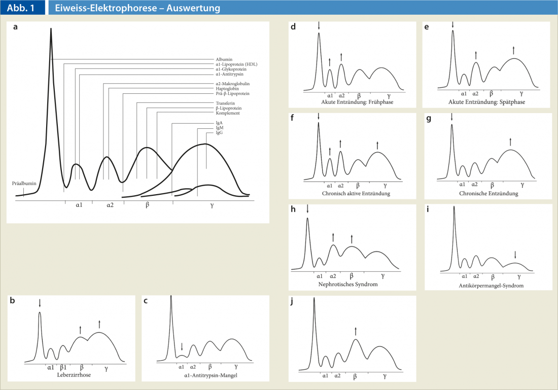Image resolution: width=558 pixels, height=390 pixels.
Task: Click the down arrow above Leberzirrhose albumin peak
Action: point(40,303)
